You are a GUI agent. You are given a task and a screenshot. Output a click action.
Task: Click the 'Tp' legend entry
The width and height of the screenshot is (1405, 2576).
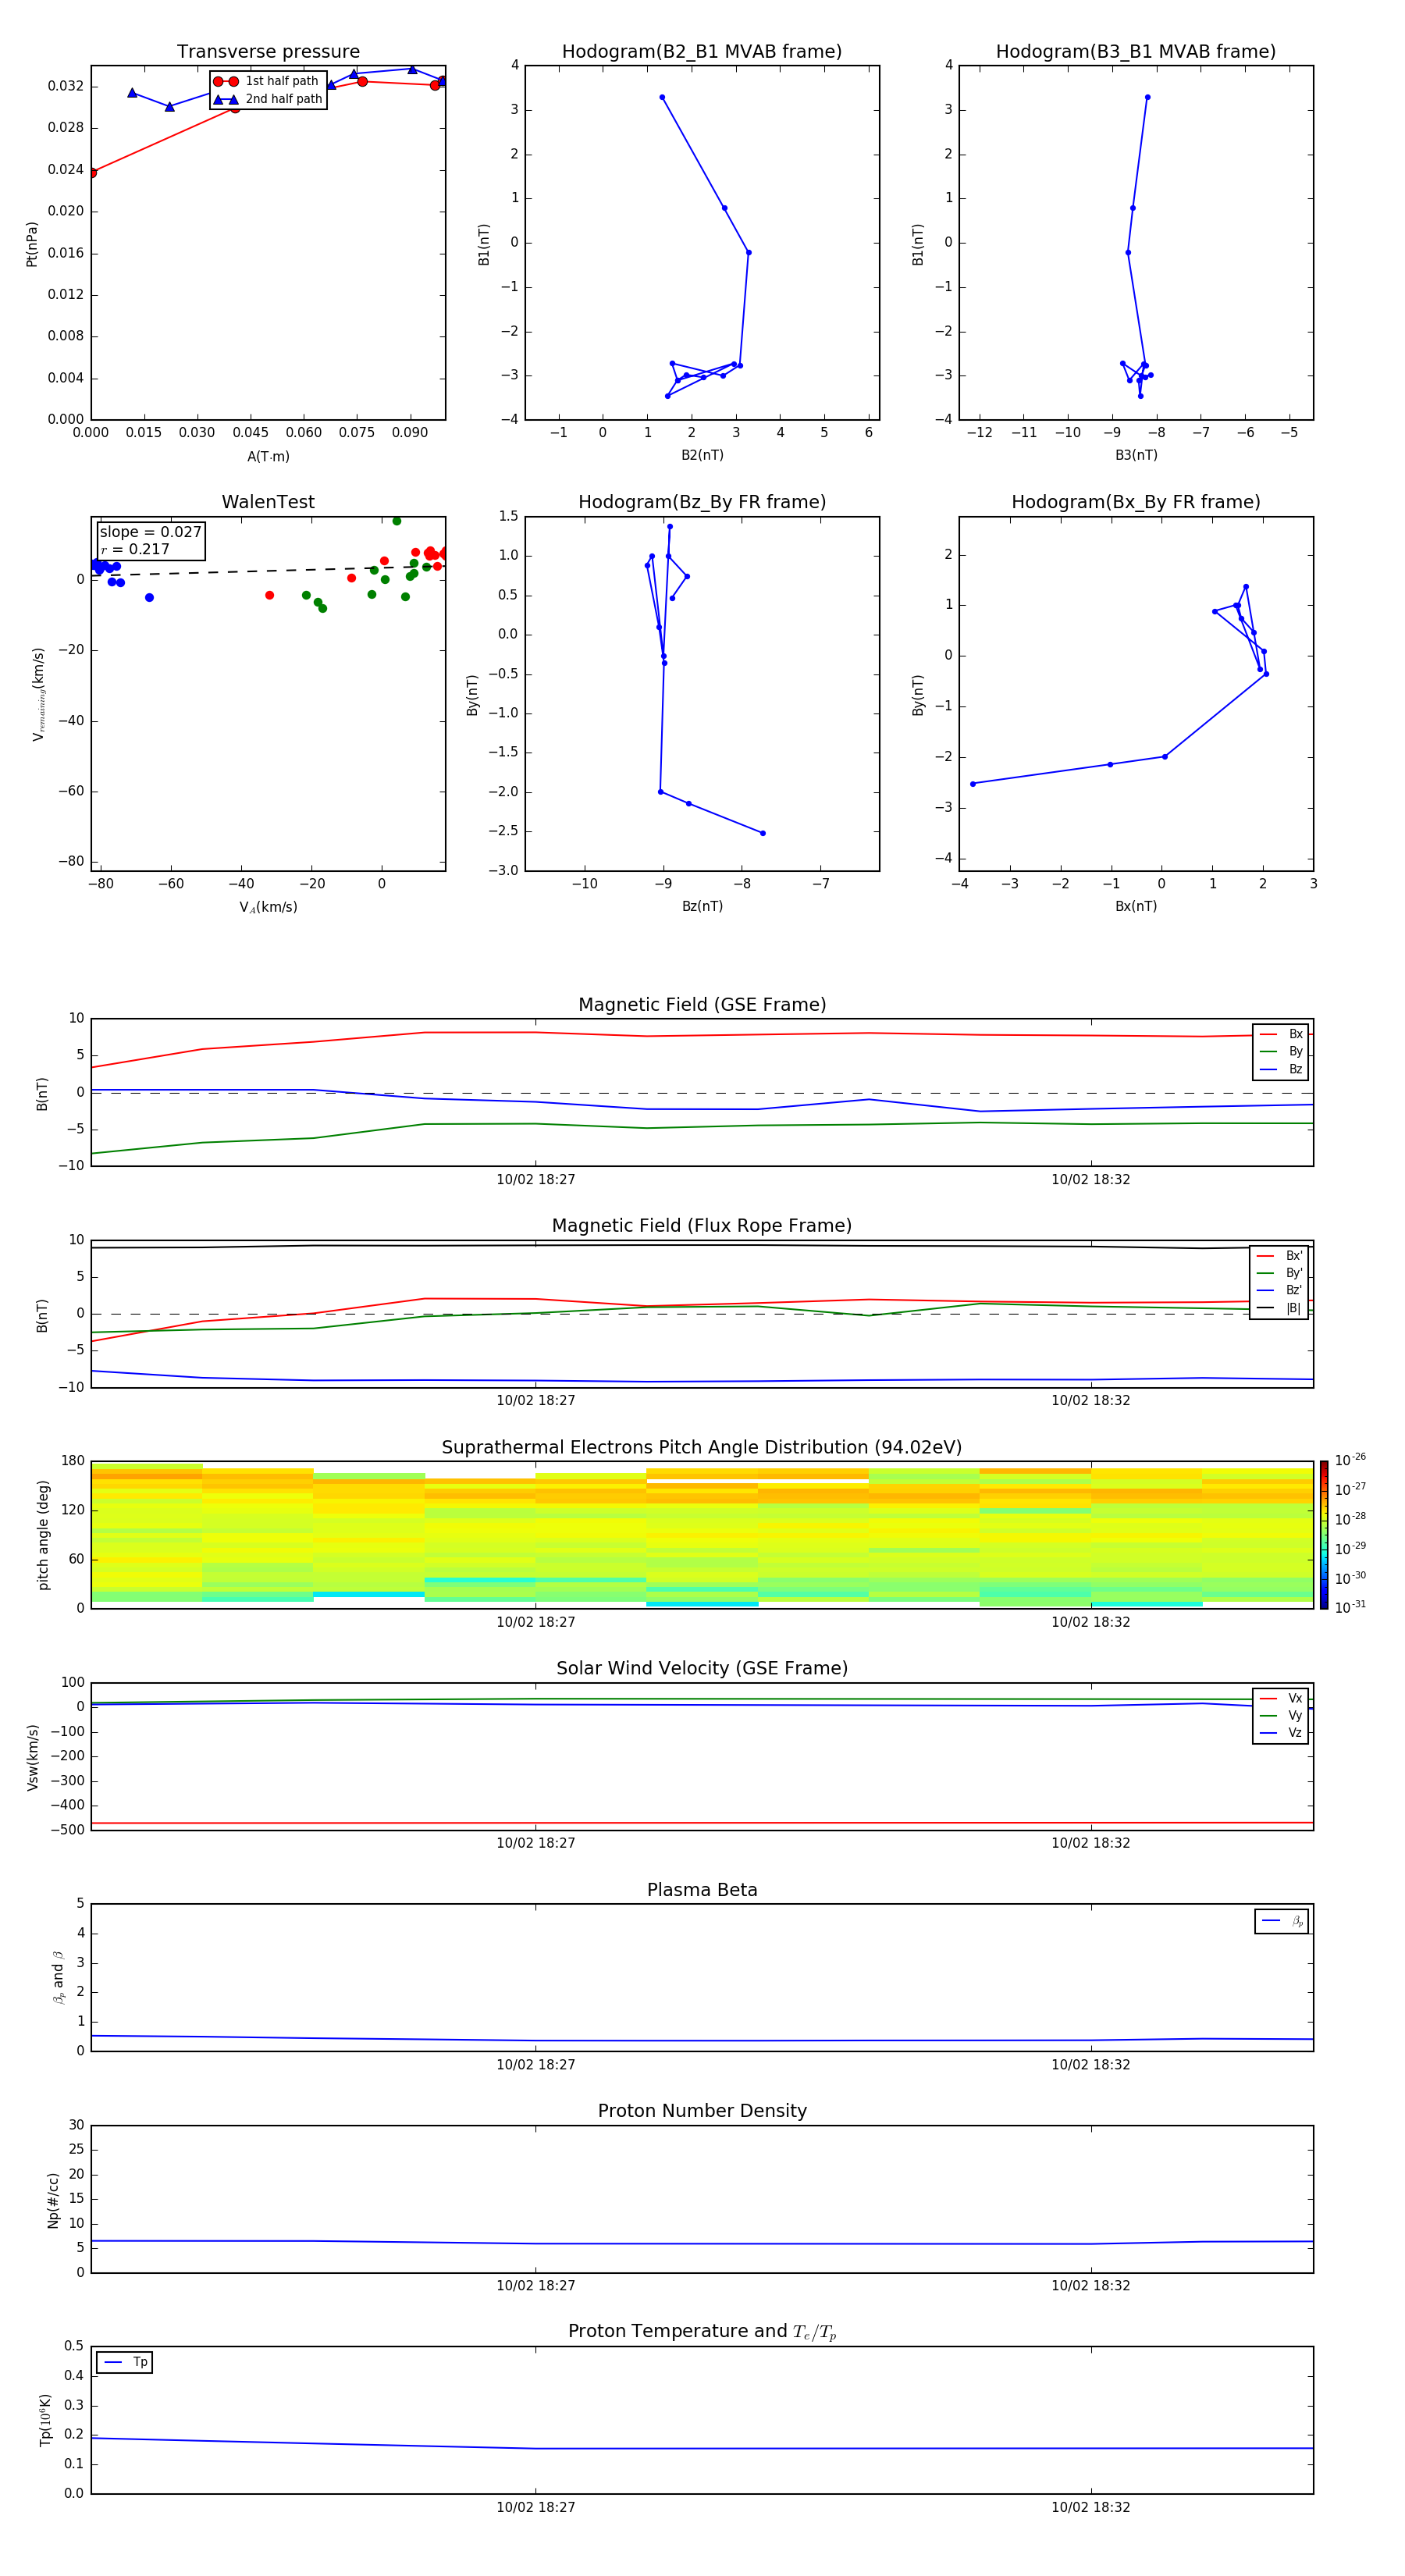(x=125, y=2362)
